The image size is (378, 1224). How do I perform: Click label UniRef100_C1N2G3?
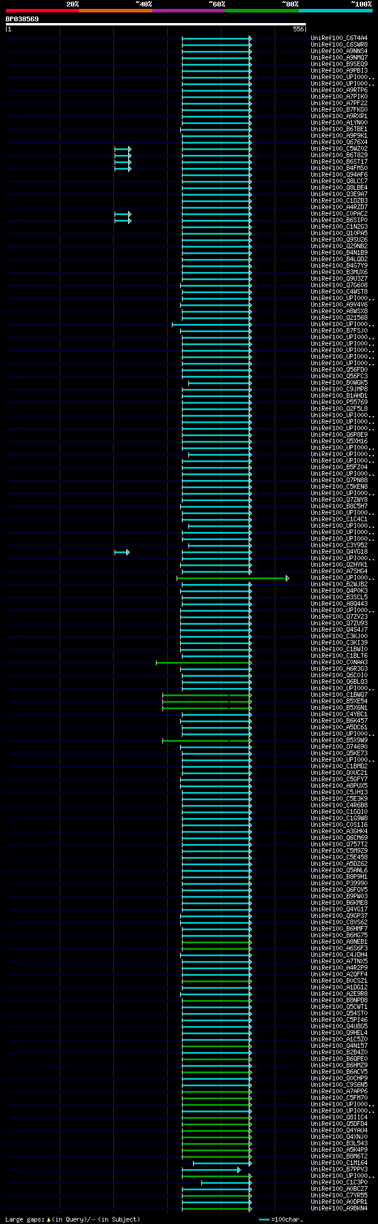point(339,227)
